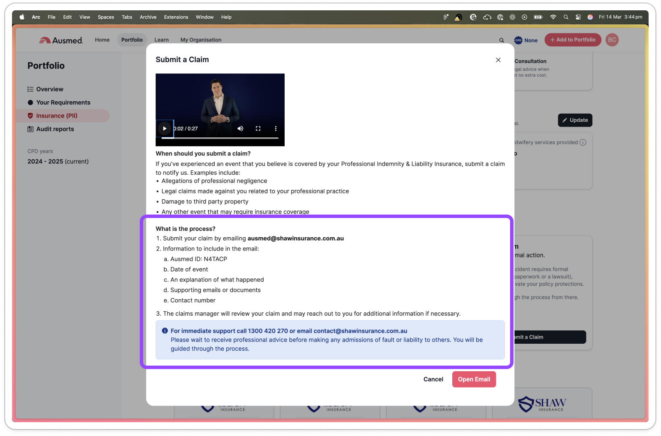Click Add to Portfolio button
Screen dimensions: 661x436
[573, 40]
